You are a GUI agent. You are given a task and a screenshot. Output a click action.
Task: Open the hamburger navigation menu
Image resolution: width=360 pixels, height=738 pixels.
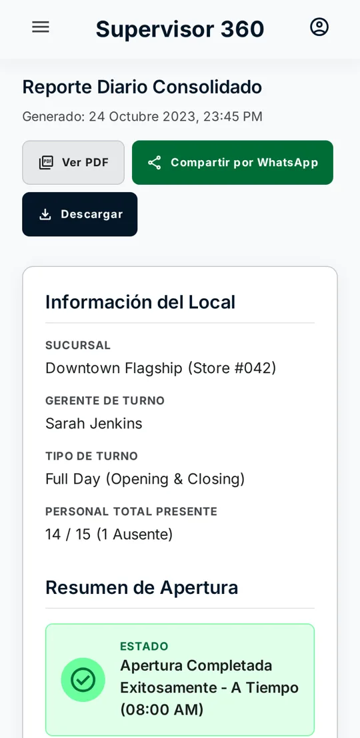(41, 28)
